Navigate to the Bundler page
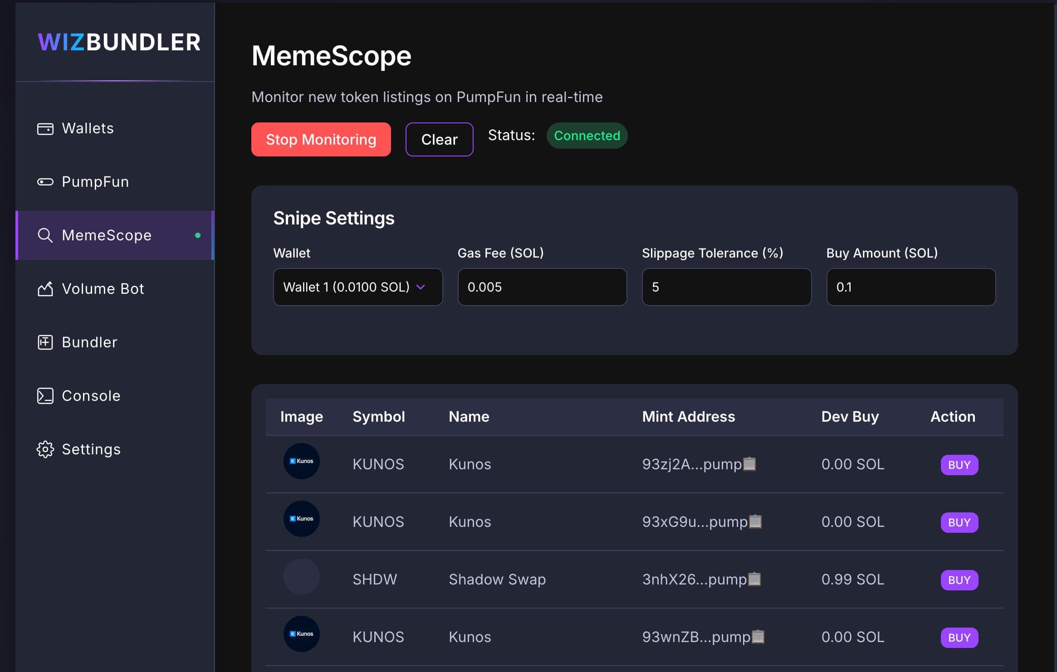 tap(115, 342)
